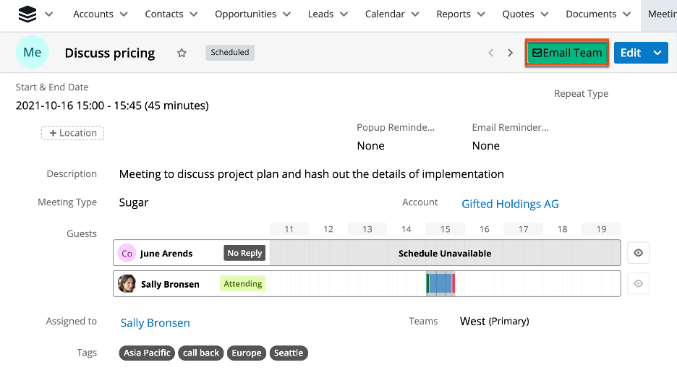Screen dimensions: 677x370
Task: Click the Me meeting avatar icon
Action: (x=33, y=53)
